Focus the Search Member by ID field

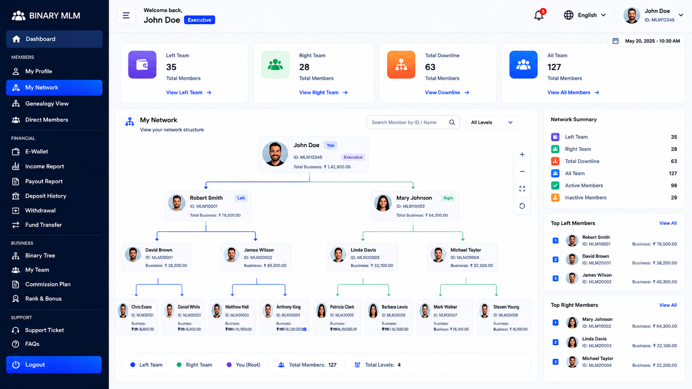coord(413,122)
